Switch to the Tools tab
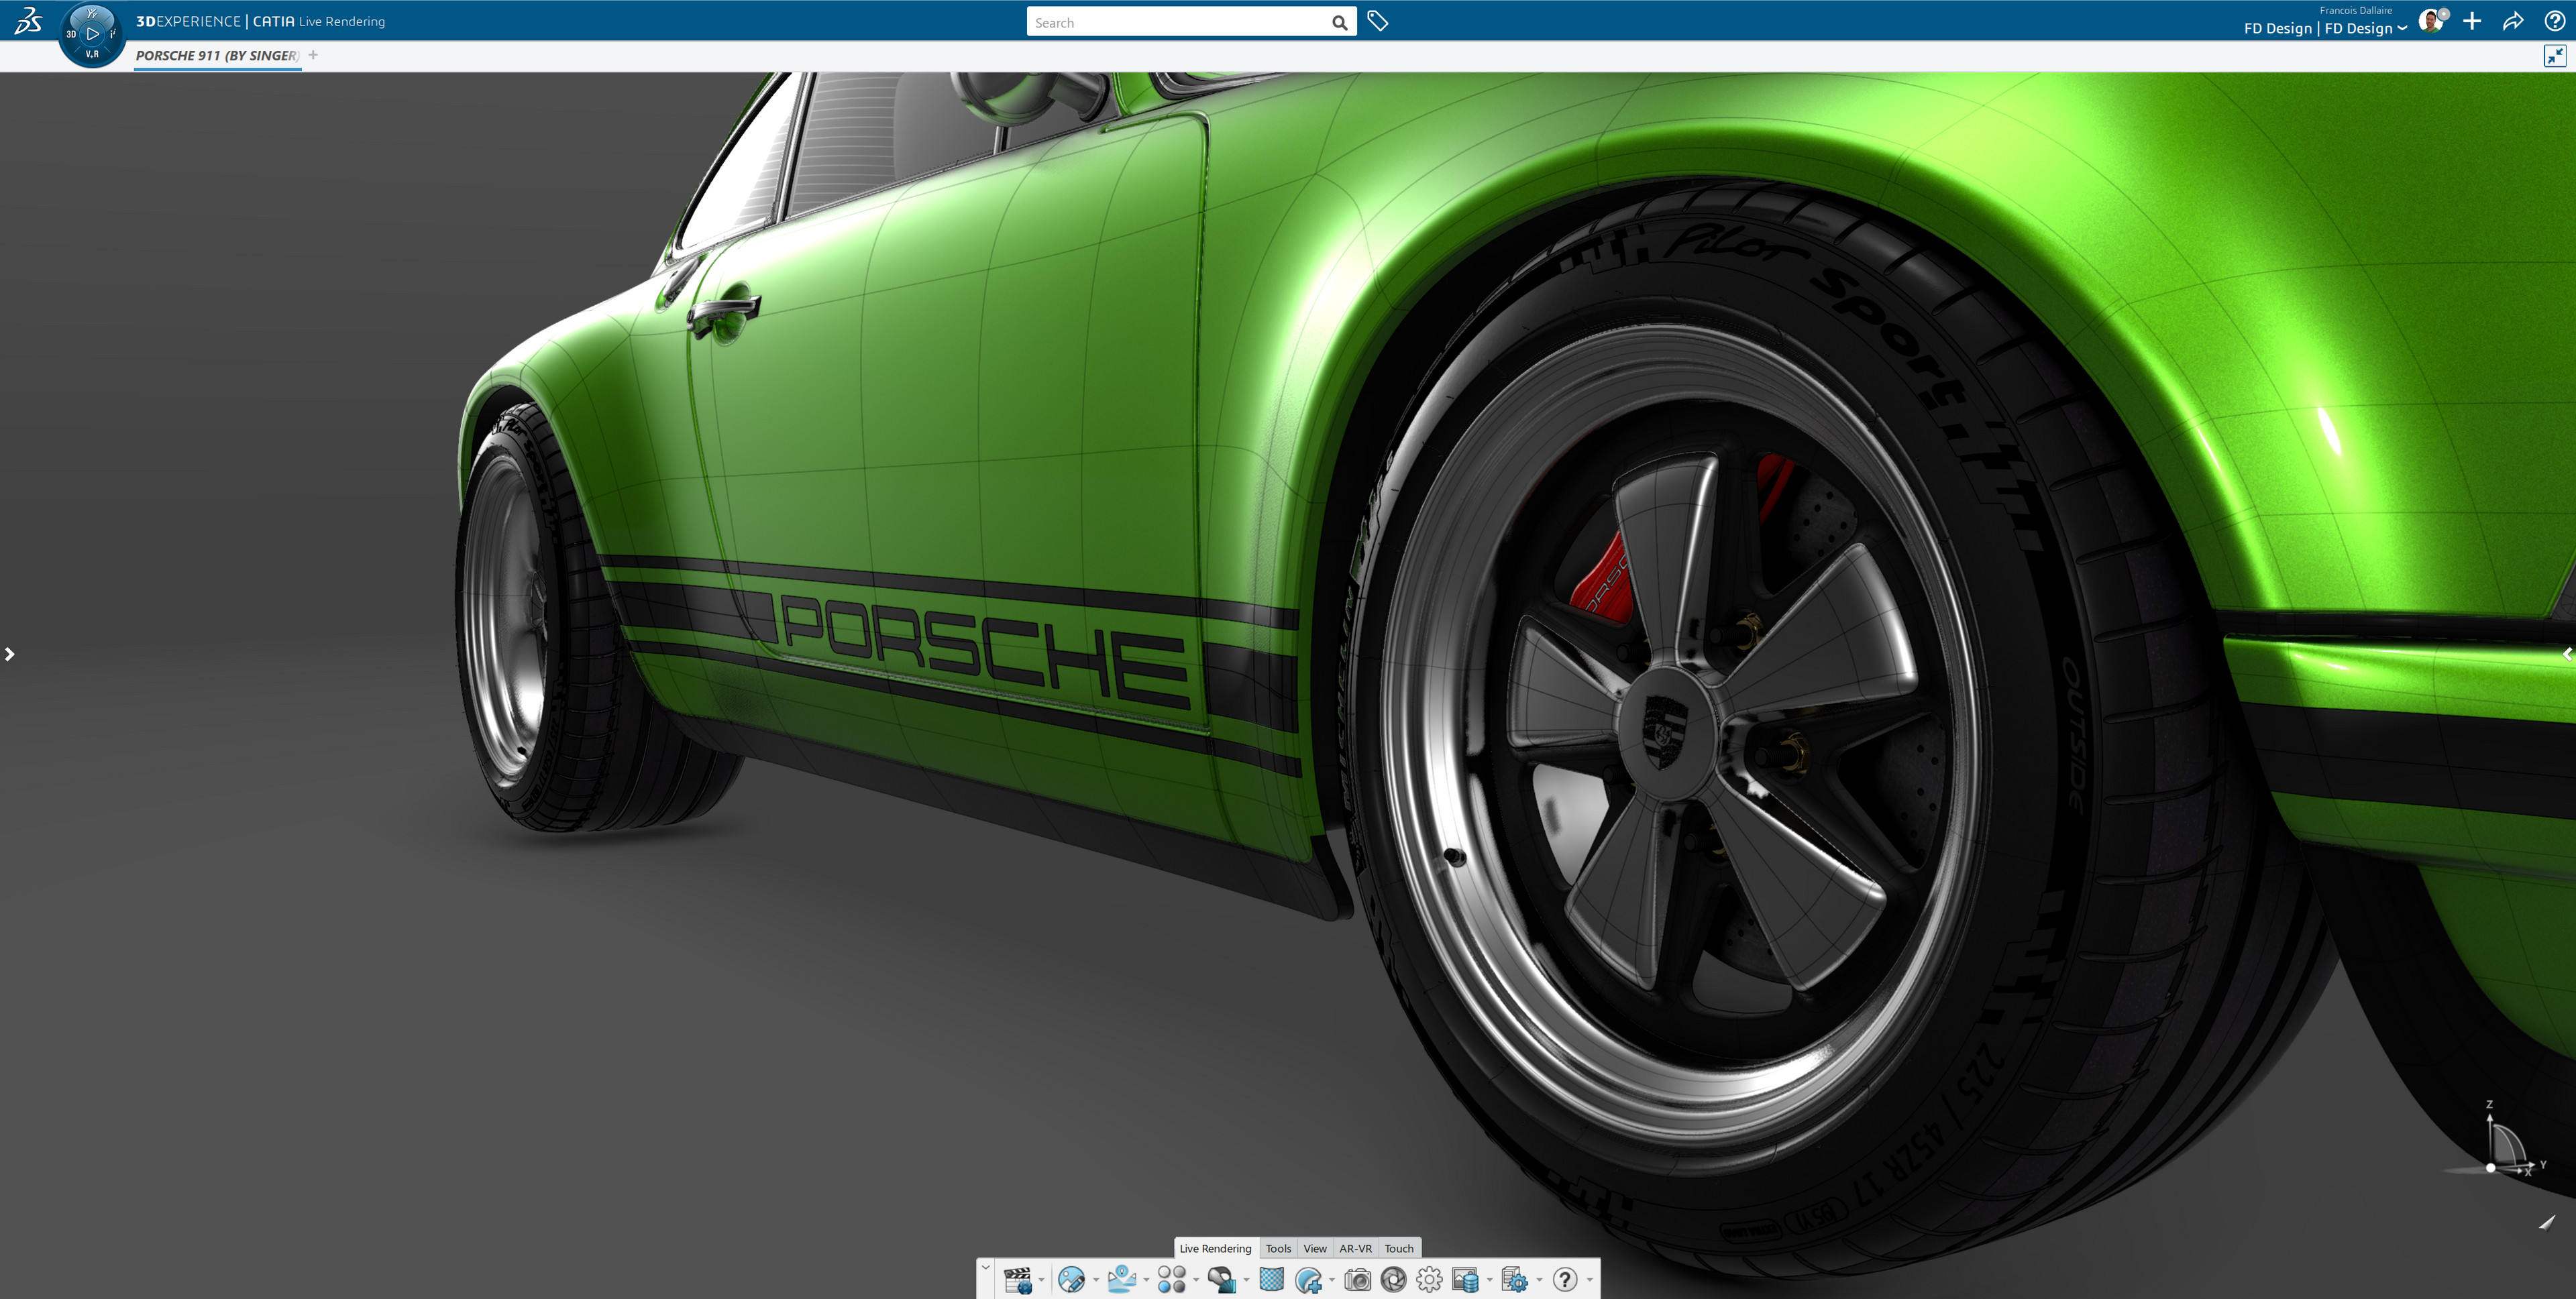Viewport: 2576px width, 1299px height. (x=1278, y=1248)
